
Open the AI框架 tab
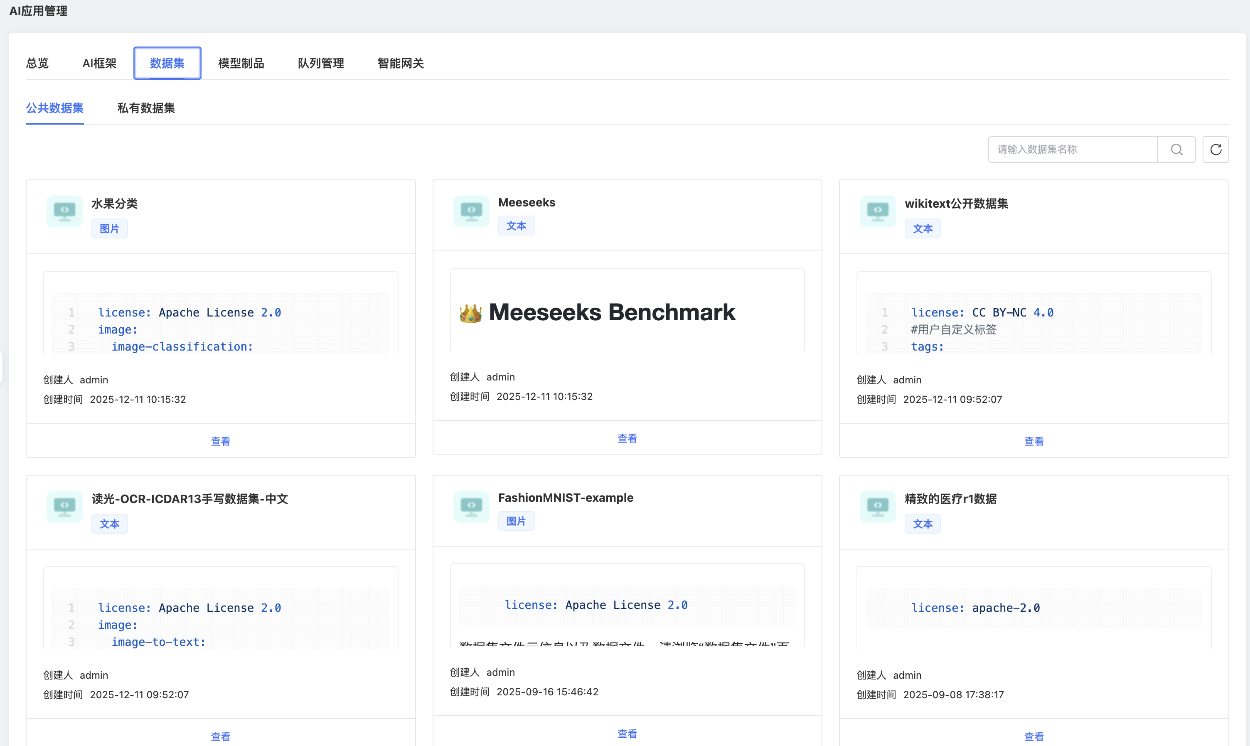[x=99, y=63]
